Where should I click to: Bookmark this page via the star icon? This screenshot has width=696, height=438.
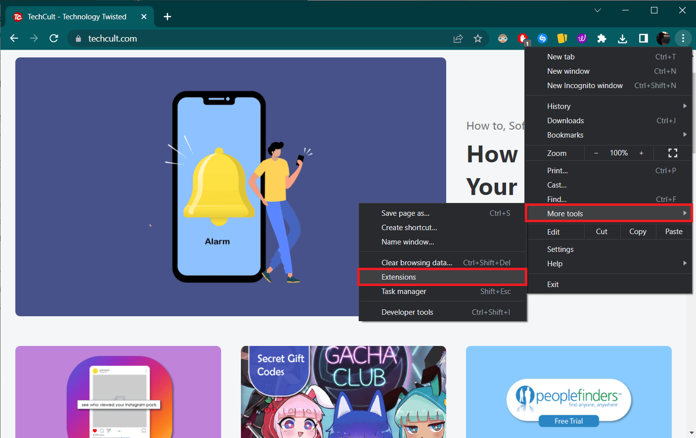(478, 38)
